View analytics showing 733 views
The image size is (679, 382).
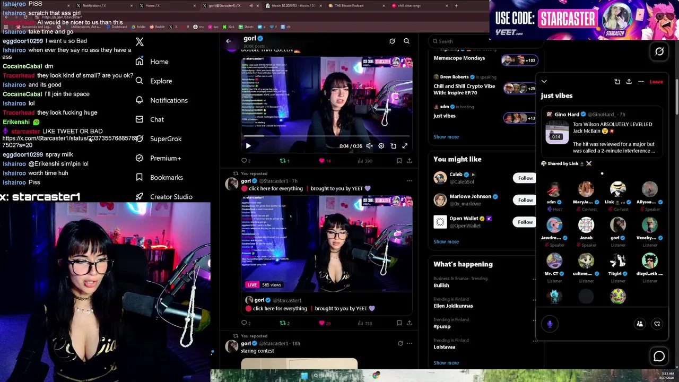[365, 323]
